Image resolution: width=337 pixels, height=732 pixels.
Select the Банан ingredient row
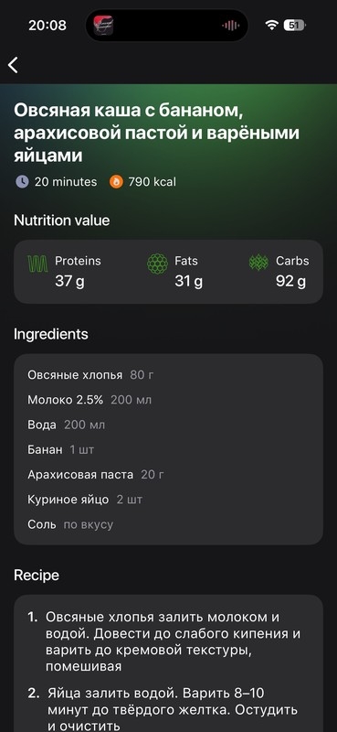pyautogui.click(x=168, y=450)
